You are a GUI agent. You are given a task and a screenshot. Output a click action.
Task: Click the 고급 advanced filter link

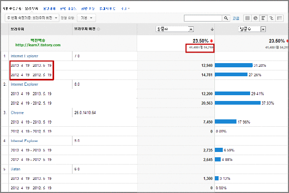point(236,18)
